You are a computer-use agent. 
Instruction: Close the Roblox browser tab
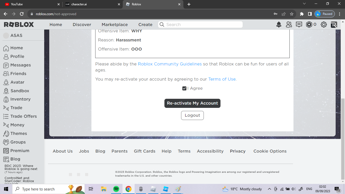click(179, 4)
